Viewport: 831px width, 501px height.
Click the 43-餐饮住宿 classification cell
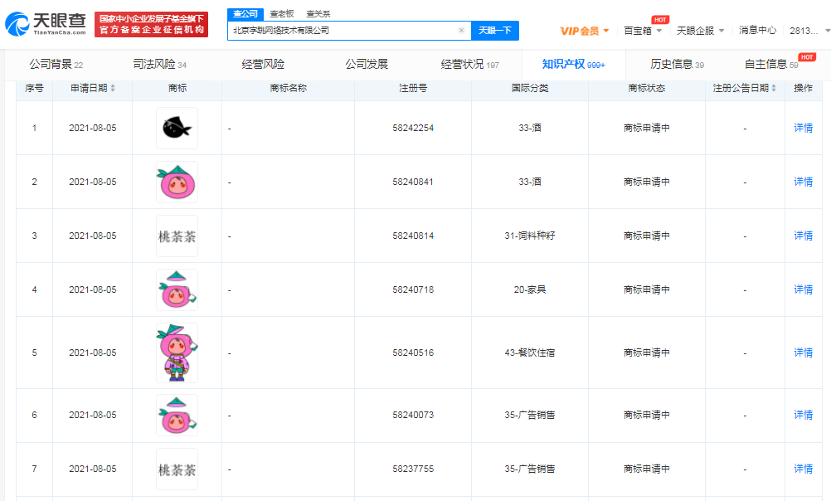pos(529,353)
